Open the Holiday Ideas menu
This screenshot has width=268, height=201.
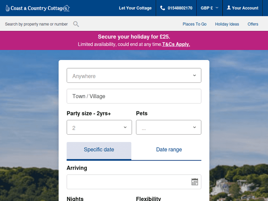coord(227,24)
